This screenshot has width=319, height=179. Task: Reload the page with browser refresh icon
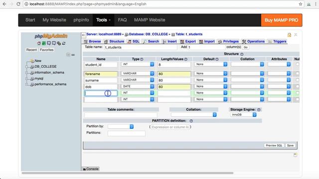point(18,4)
